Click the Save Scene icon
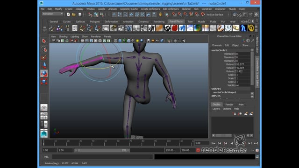 tap(80, 14)
